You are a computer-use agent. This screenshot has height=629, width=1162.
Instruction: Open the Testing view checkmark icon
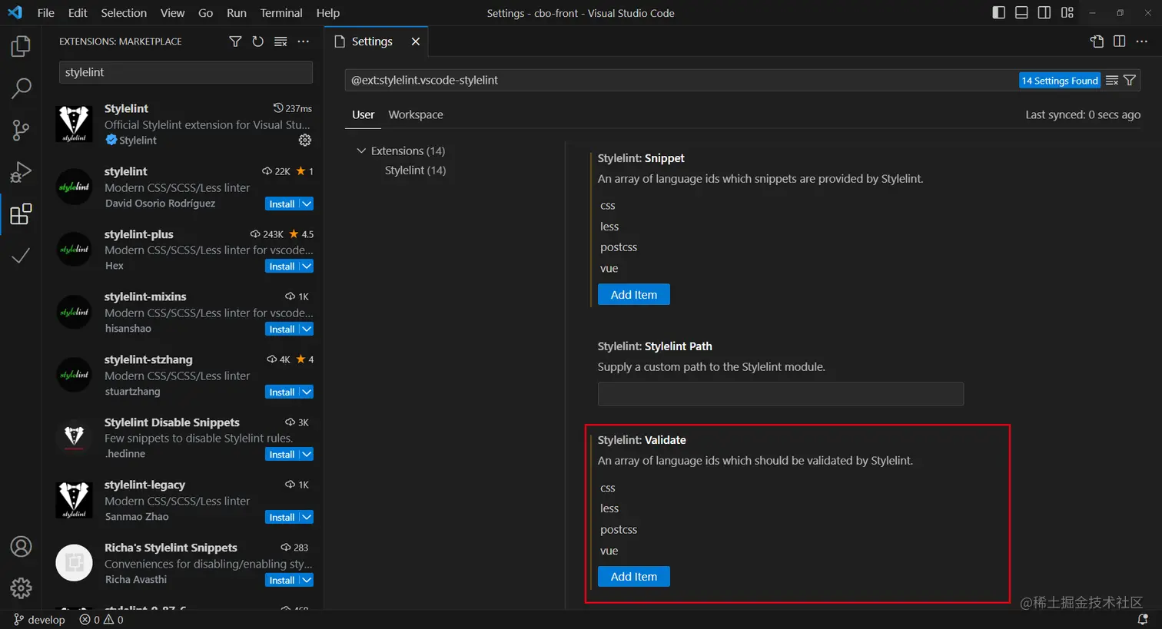point(21,255)
